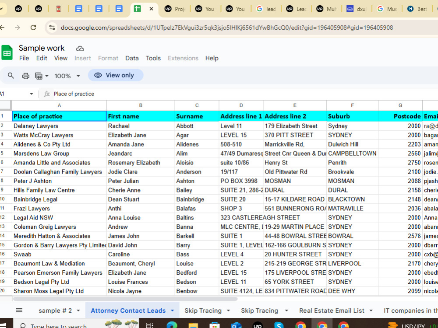This screenshot has width=438, height=328.
Task: Select the cell Marsdens Law Group
Action: pyautogui.click(x=59, y=154)
